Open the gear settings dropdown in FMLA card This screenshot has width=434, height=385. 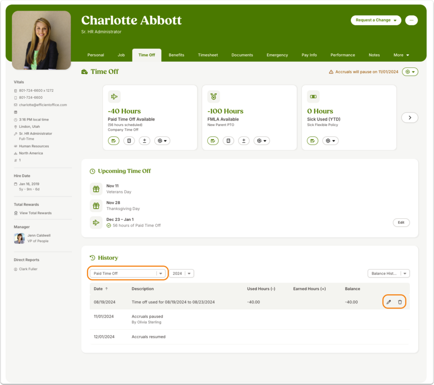(x=261, y=141)
